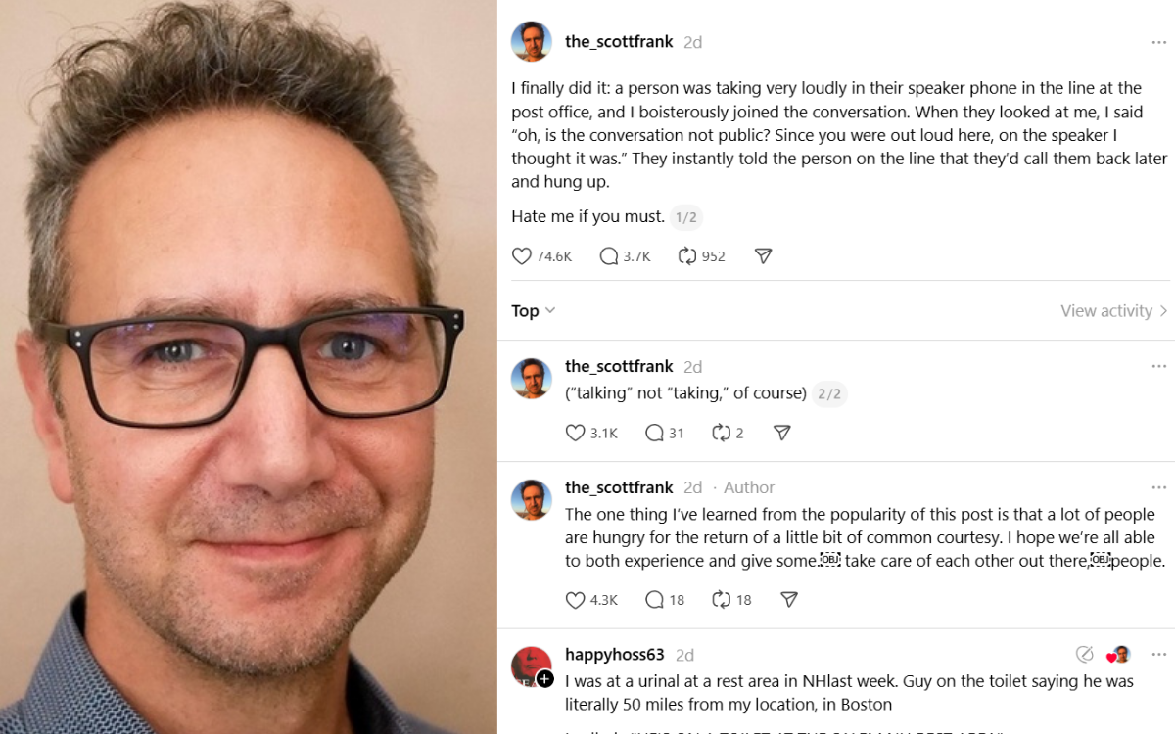Like the main post with 74.6K likes

541,256
